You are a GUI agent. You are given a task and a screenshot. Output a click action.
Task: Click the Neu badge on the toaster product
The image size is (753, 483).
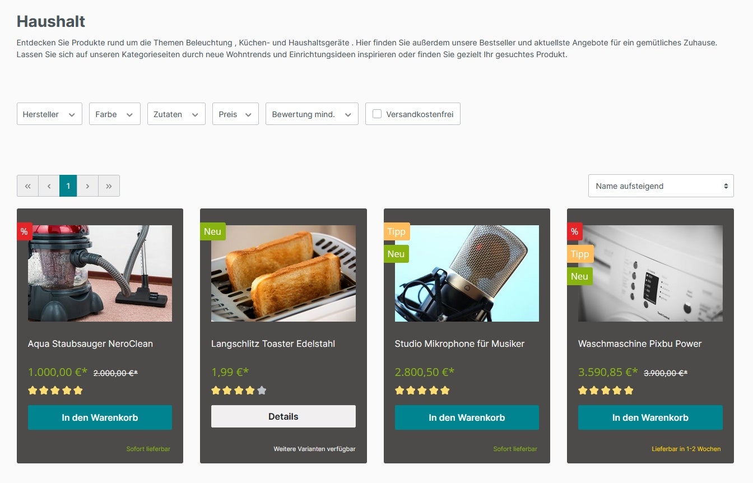pyautogui.click(x=212, y=231)
